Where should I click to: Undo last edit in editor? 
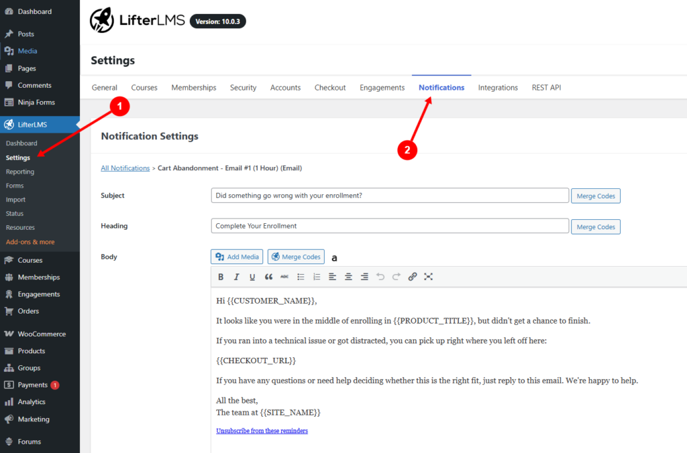point(380,277)
